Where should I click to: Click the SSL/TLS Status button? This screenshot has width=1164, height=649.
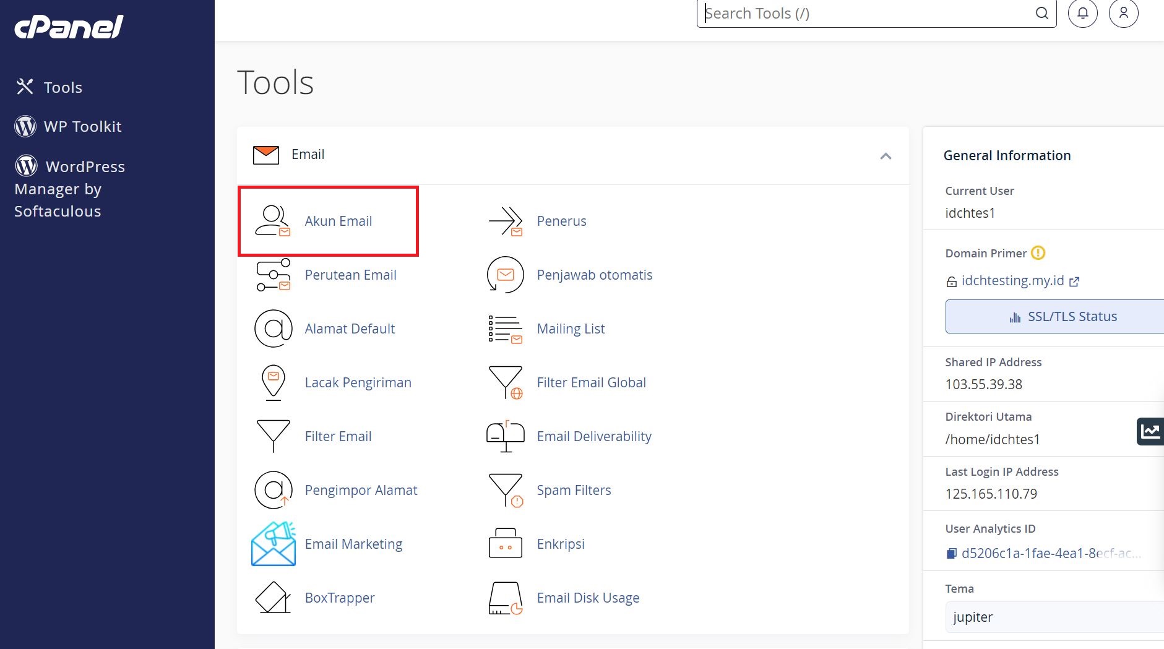pyautogui.click(x=1072, y=316)
